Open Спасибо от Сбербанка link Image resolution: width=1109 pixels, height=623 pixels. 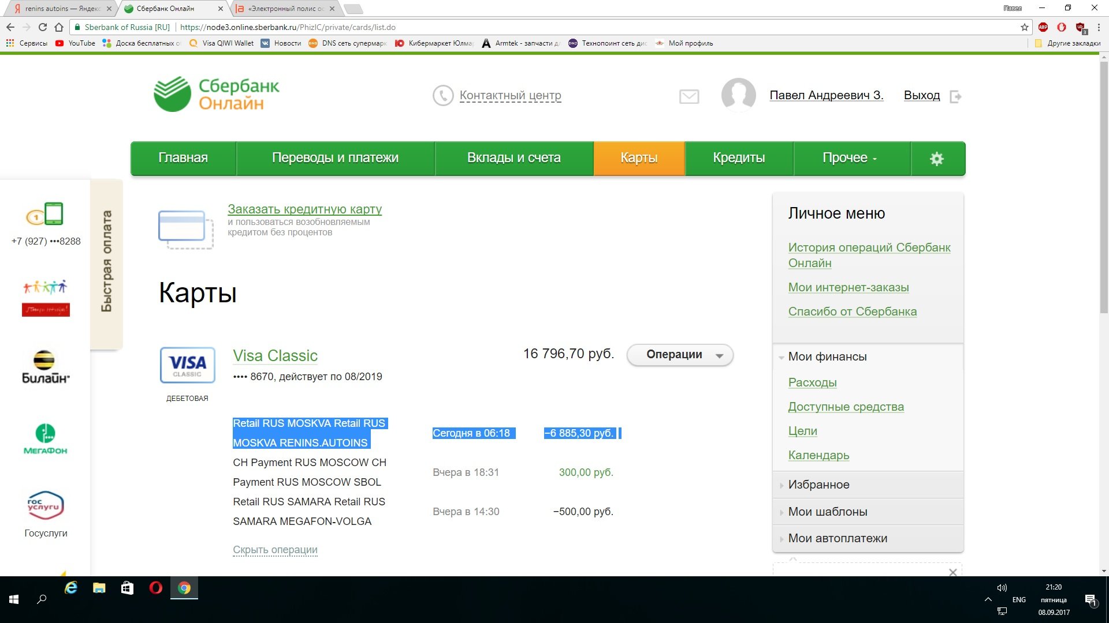853,312
